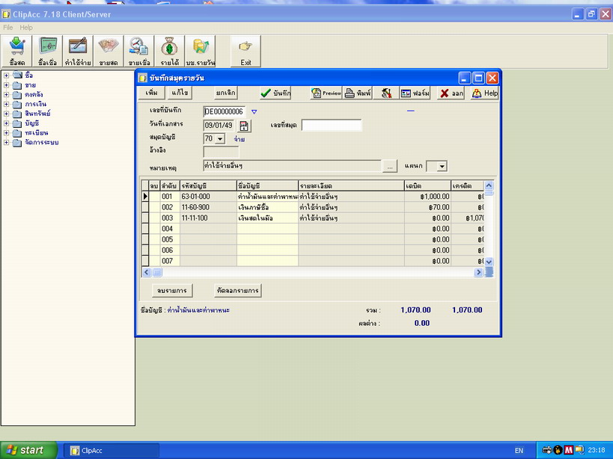The width and height of the screenshot is (613, 459).
Task: Open the calendar picker beside document date
Action: pos(244,126)
